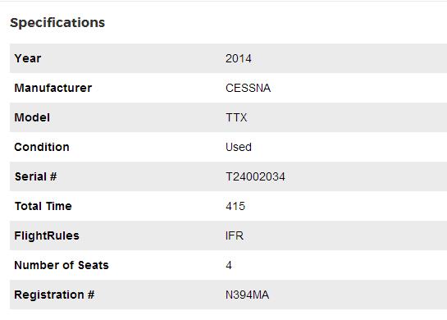Select the Registration # label
The width and height of the screenshot is (447, 320).
54,295
